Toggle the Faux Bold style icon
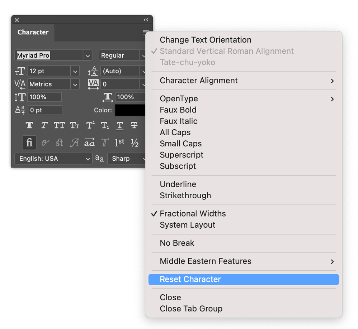358x329 pixels. [29, 125]
